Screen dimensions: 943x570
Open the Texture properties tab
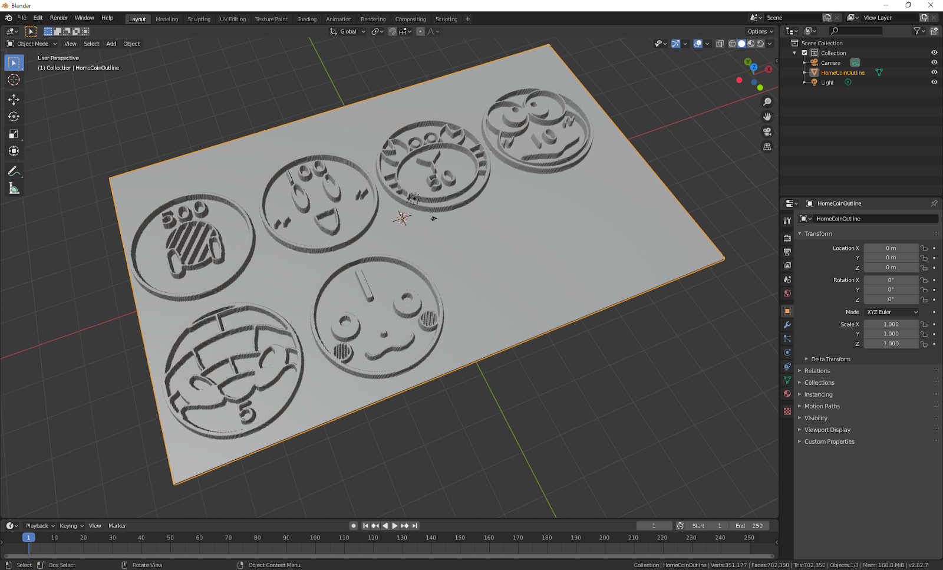[x=787, y=411]
